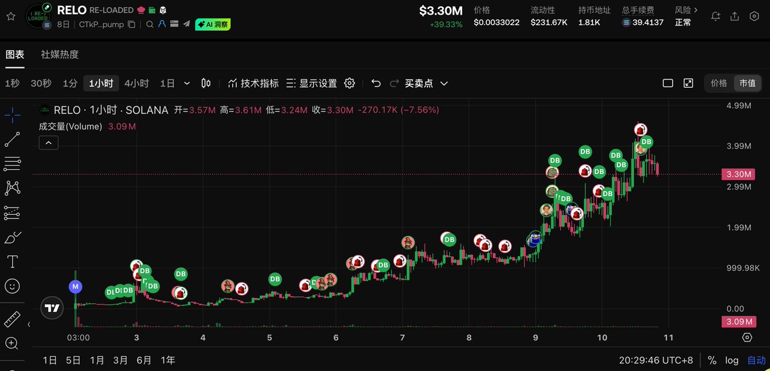
Task: Open chart settings gear icon
Action: point(350,83)
